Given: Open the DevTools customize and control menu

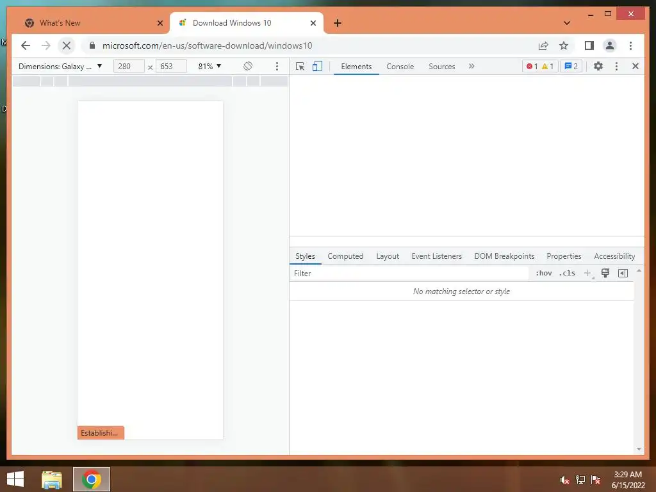Looking at the screenshot, I should (616, 66).
